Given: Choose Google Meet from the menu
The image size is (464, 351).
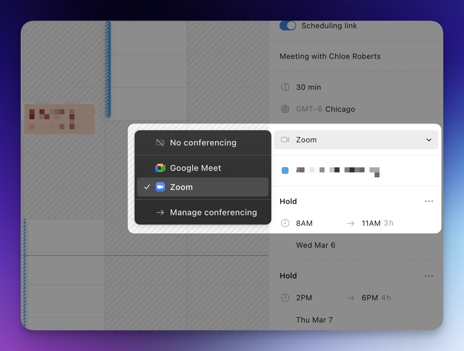Looking at the screenshot, I should click(203, 168).
